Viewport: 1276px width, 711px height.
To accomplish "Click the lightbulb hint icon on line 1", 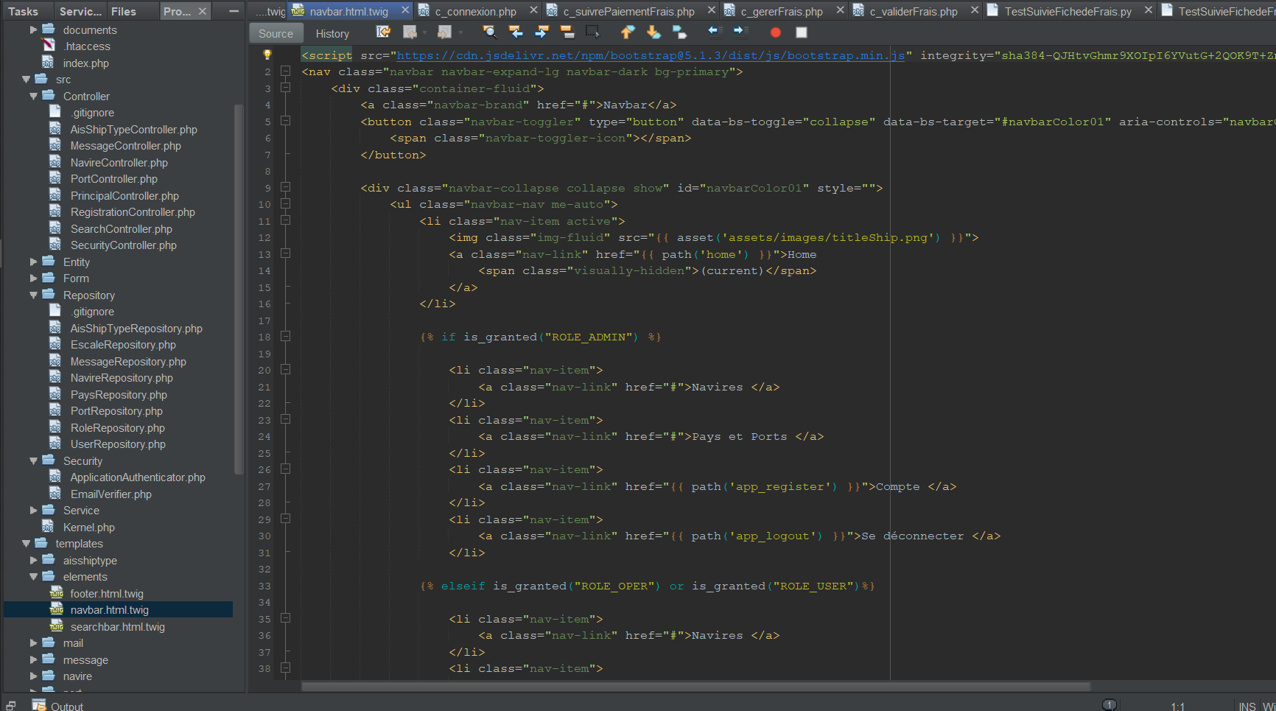I will 267,55.
